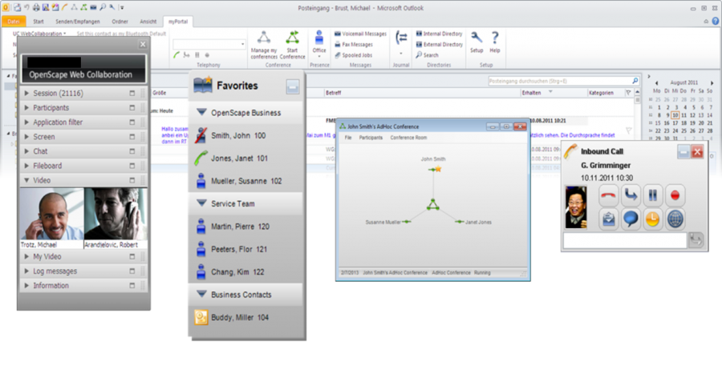Toggle the Chat panel's detach box
This screenshot has width=722, height=377.
click(x=132, y=151)
